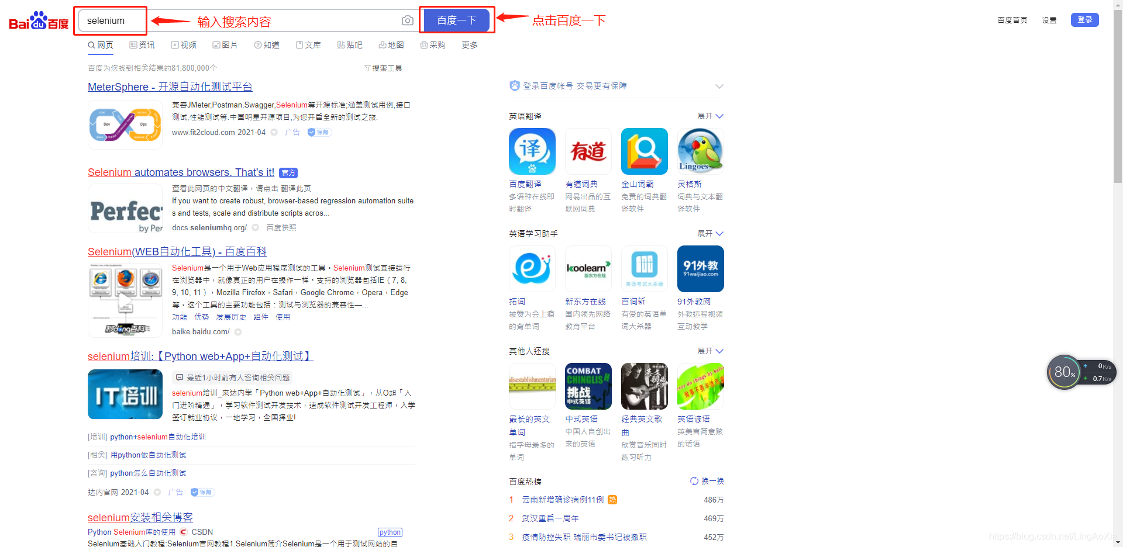Screen dimensions: 1123x547
Task: Click the 官方 badge next to Selenium
Action: click(x=288, y=173)
